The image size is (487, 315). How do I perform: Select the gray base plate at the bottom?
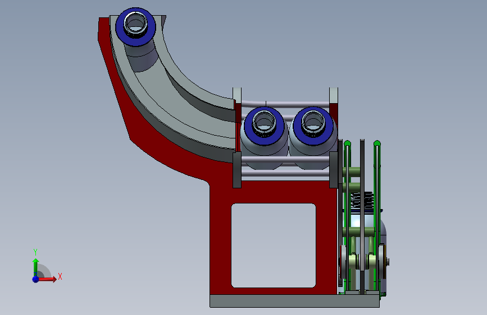[294, 301]
